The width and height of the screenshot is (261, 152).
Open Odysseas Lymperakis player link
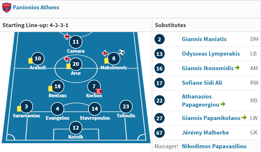point(211,54)
